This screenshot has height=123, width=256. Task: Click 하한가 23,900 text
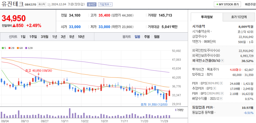click(x=123, y=27)
